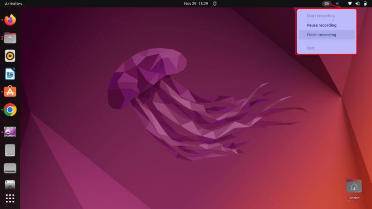Click the blue tray icon beside recorder
The height and width of the screenshot is (209, 372).
[337, 4]
